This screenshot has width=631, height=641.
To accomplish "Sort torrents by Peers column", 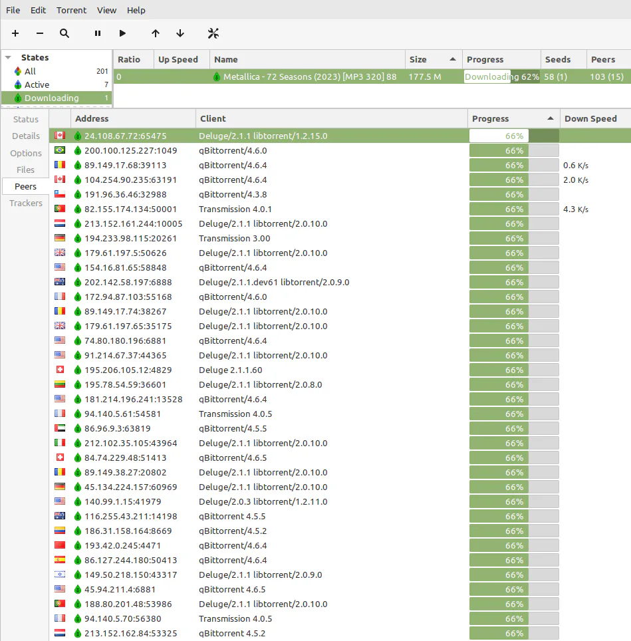I will click(608, 59).
